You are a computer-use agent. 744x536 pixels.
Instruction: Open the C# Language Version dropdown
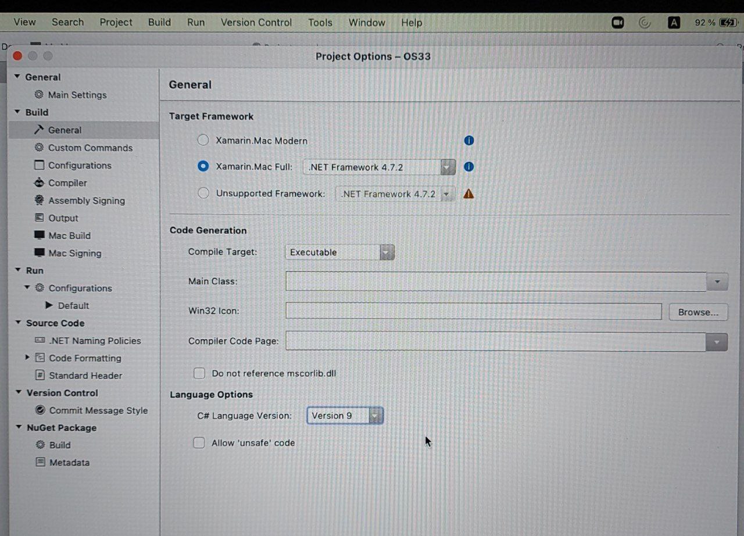(x=345, y=416)
